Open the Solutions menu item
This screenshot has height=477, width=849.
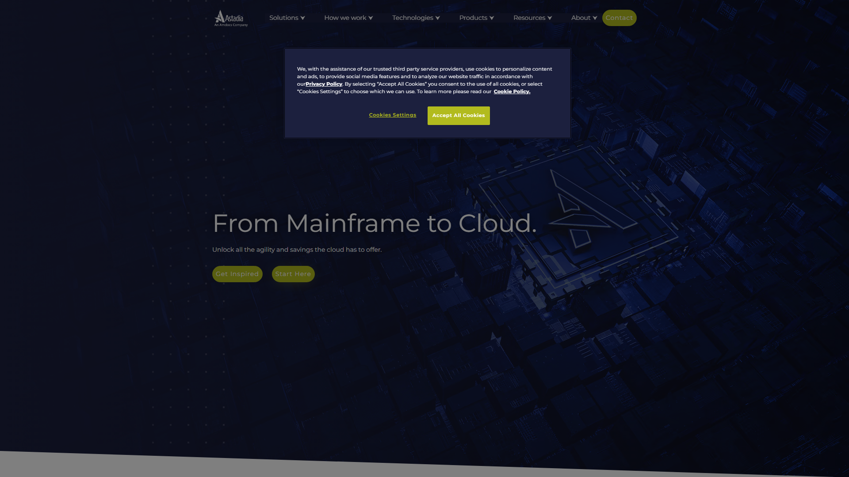point(283,18)
